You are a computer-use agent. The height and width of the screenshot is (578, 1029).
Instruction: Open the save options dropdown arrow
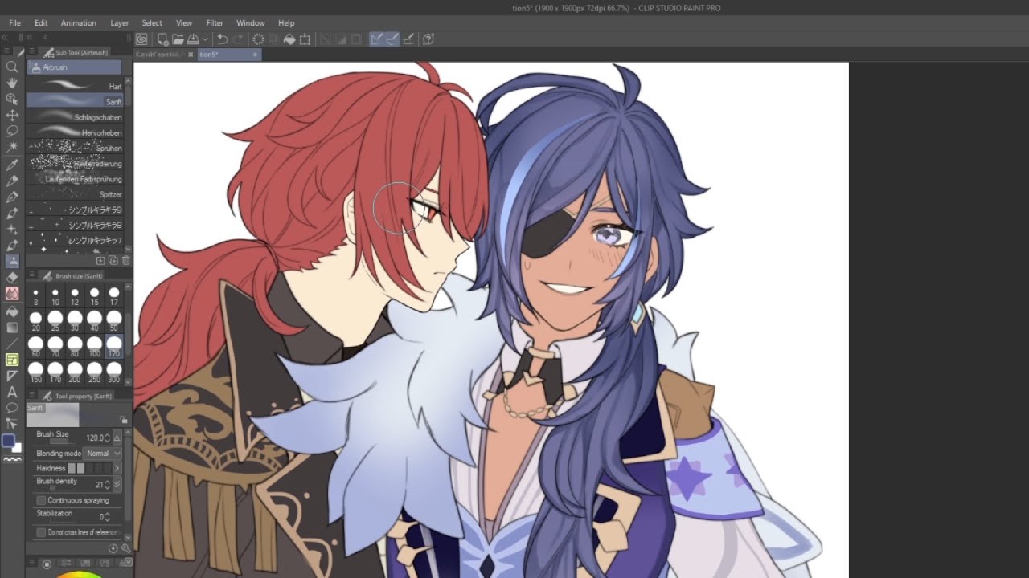pyautogui.click(x=205, y=39)
